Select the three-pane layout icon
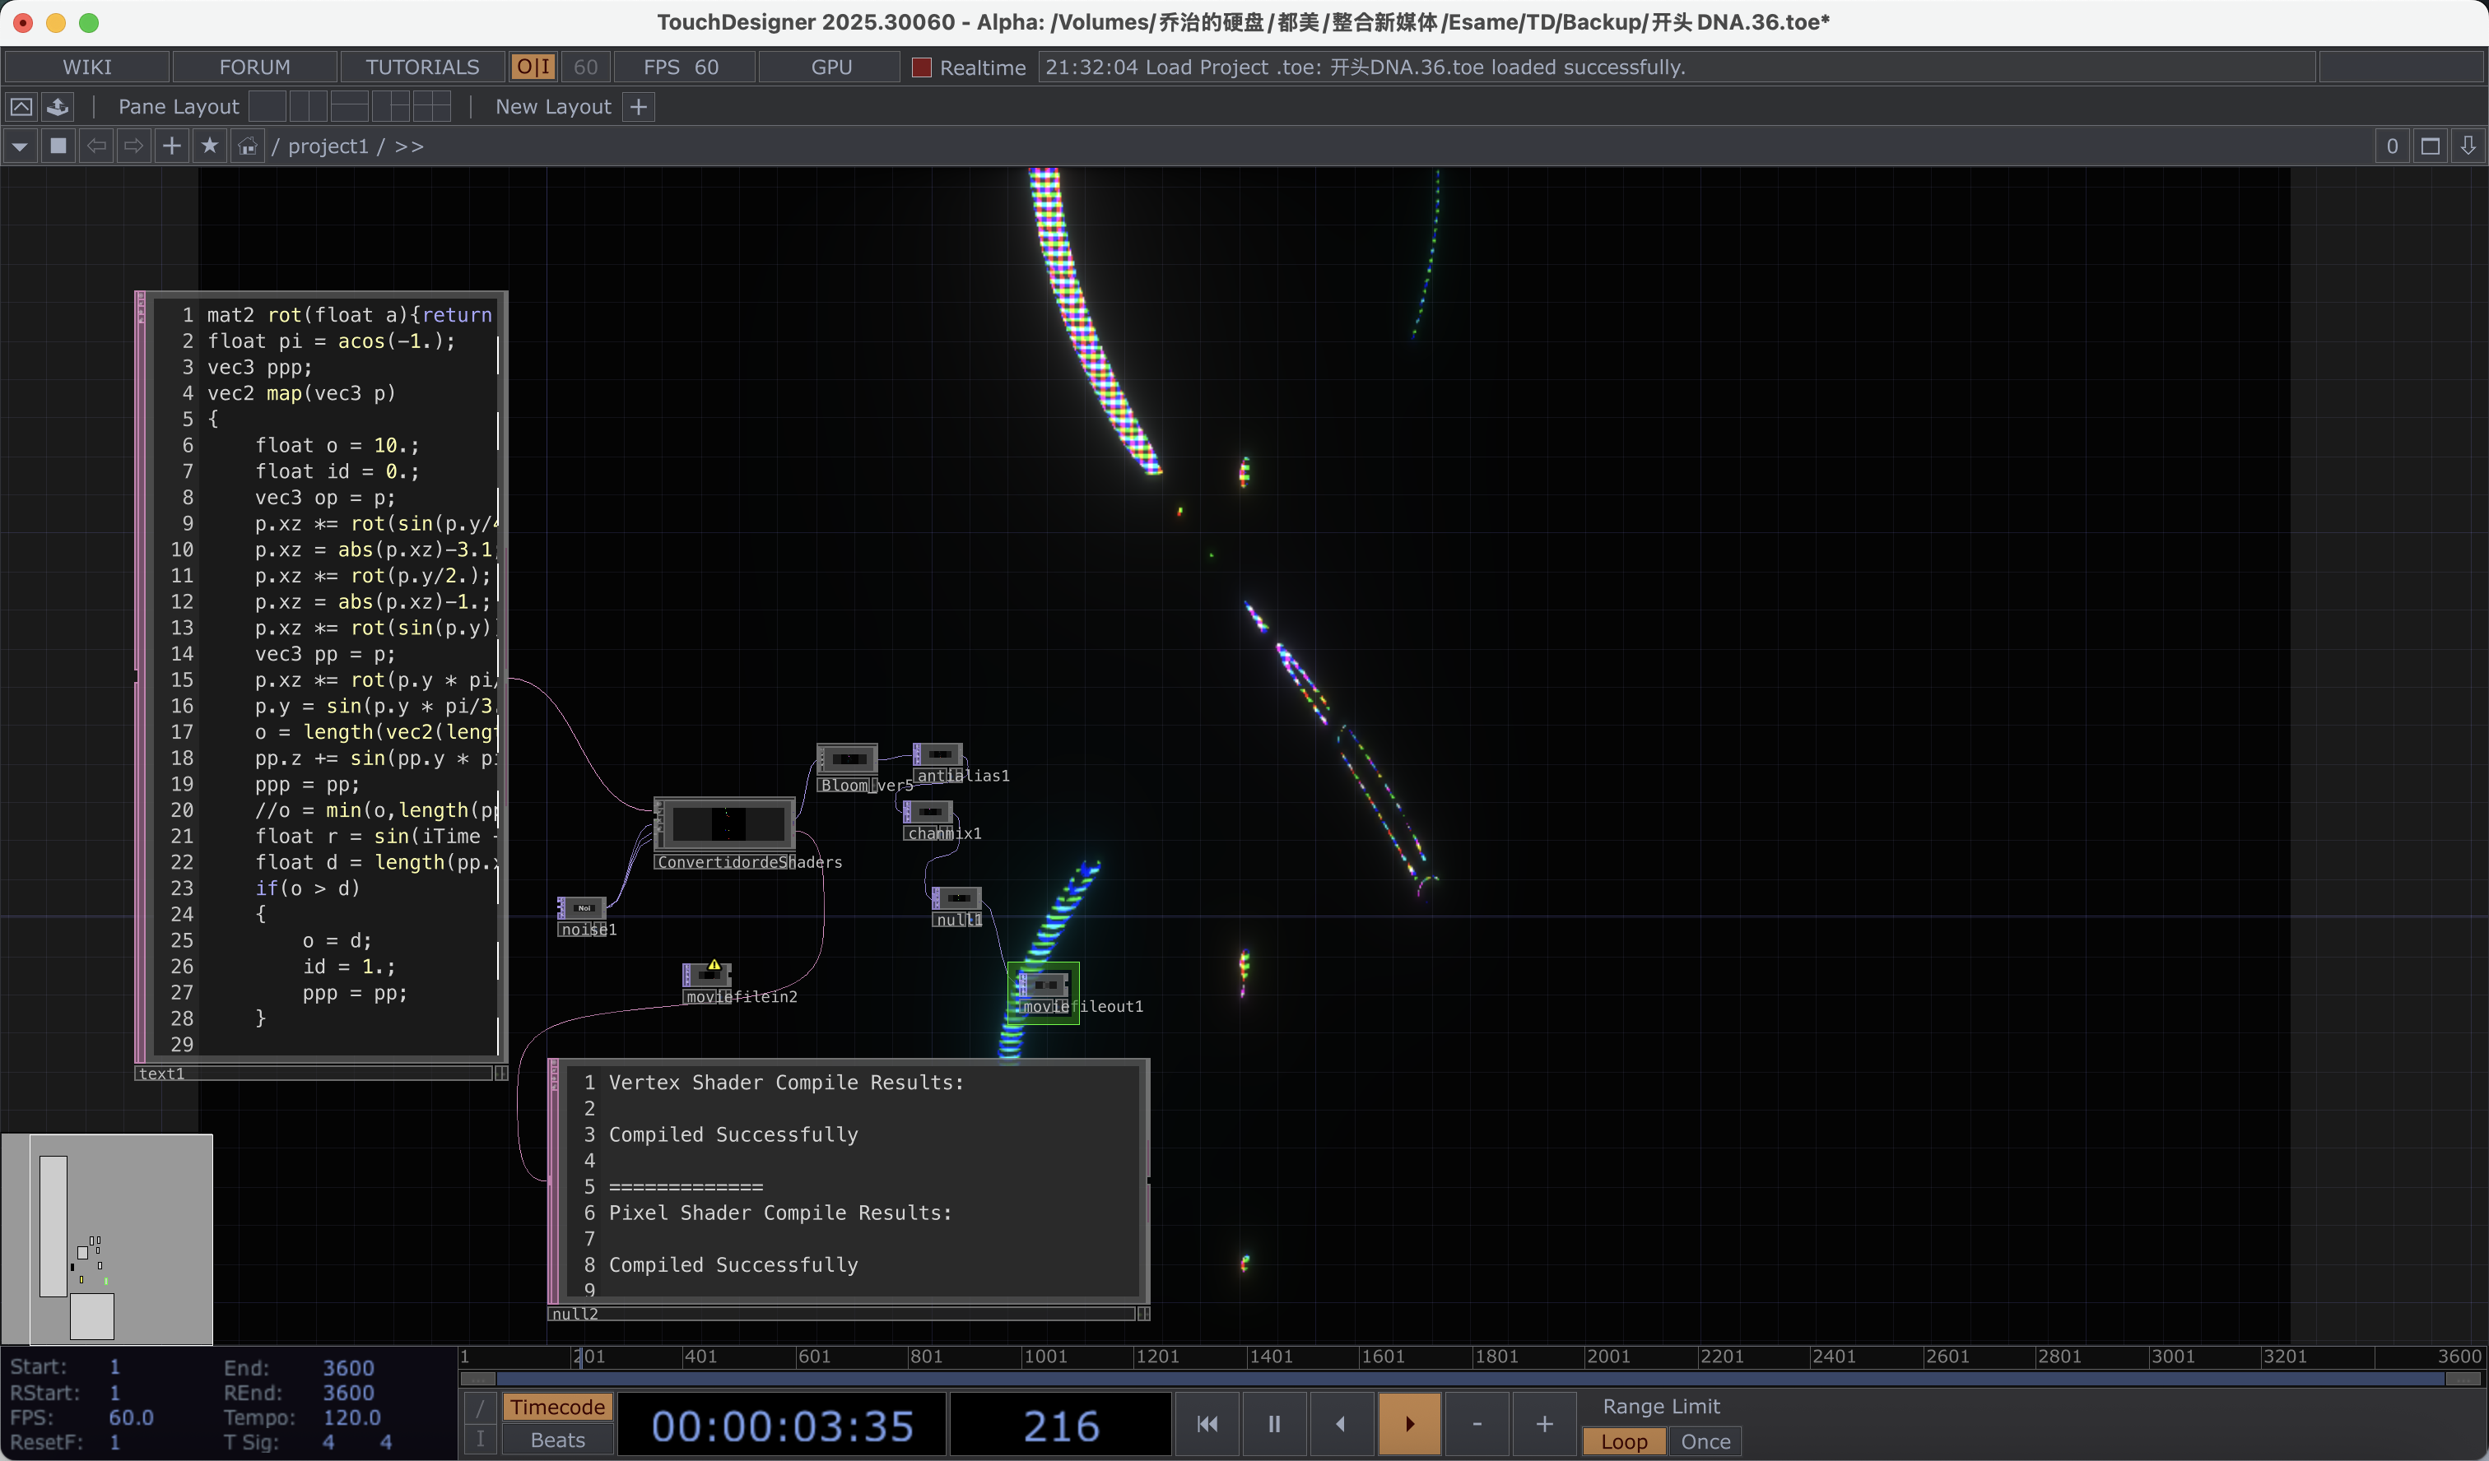 click(x=391, y=107)
